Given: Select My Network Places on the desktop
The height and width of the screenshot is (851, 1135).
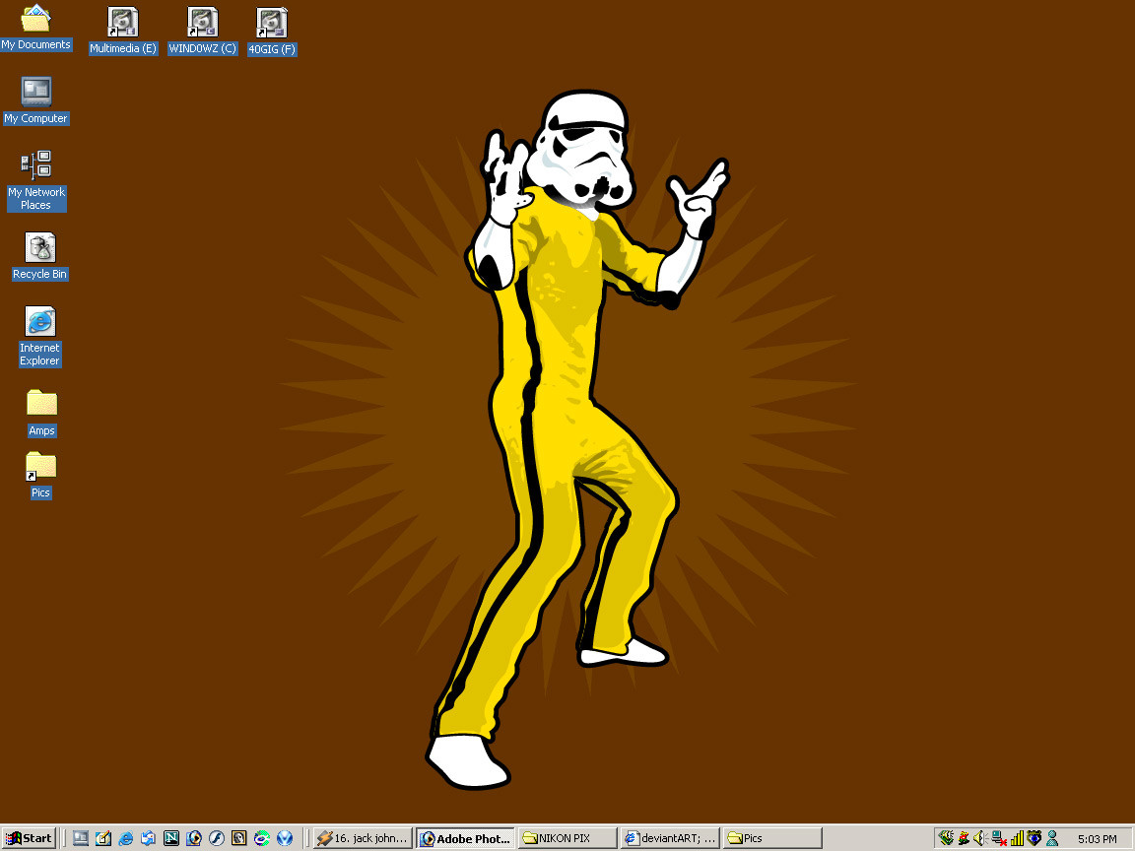Looking at the screenshot, I should pos(36,180).
